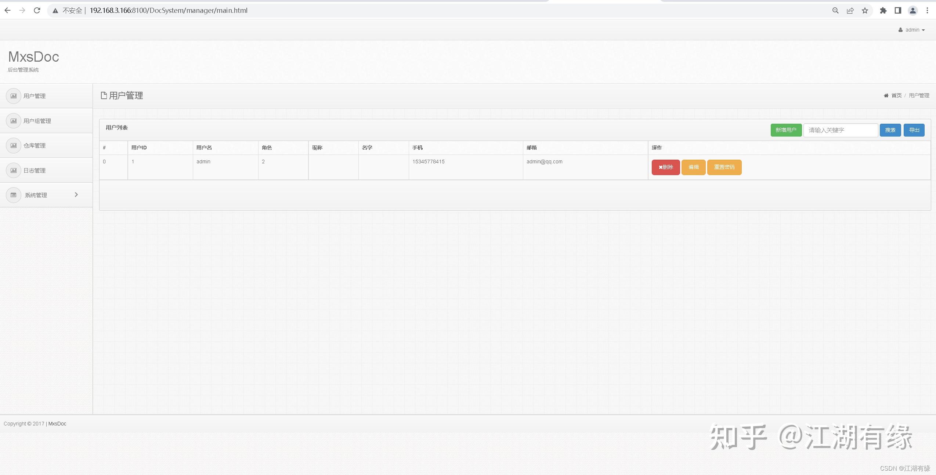Screen dimensions: 936x475
Task: Click the 用户管理 sidebar chart icon
Action: coord(14,96)
